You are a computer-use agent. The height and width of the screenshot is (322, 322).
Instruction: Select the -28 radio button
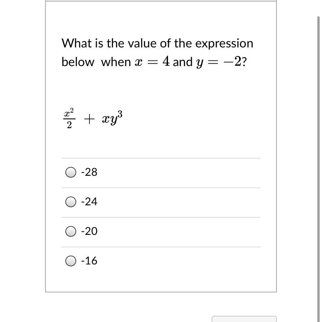click(71, 172)
